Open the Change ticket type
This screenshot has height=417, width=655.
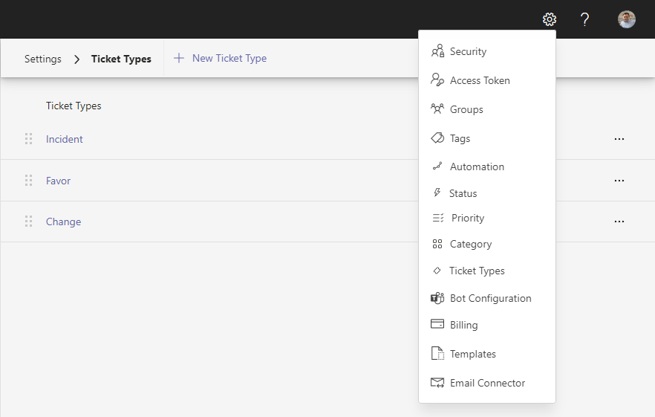(63, 222)
